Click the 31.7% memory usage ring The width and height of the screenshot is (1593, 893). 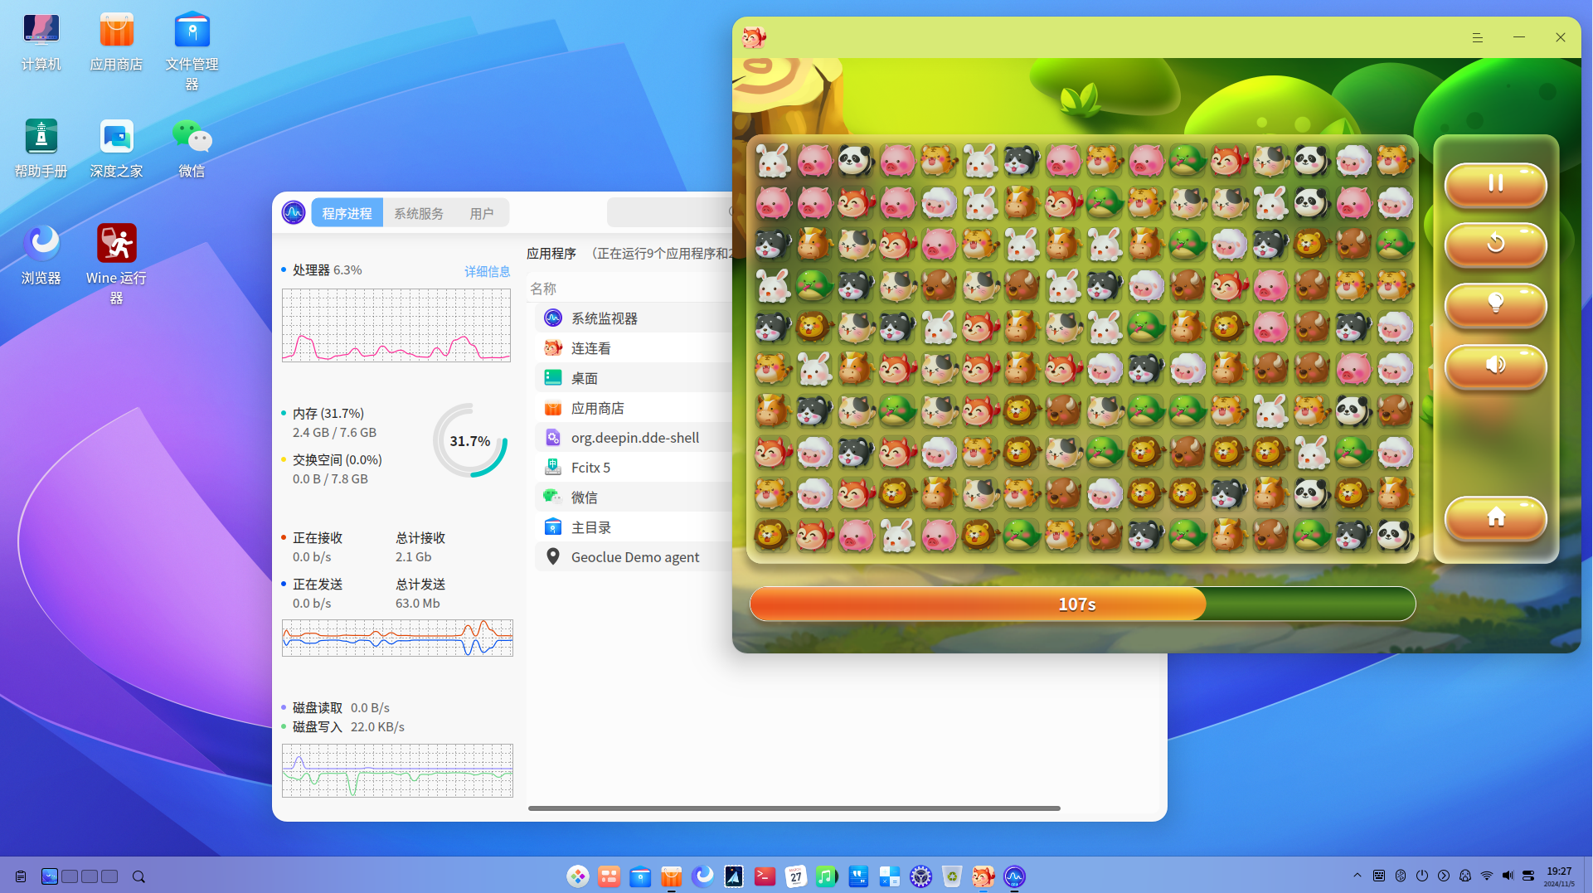tap(470, 441)
